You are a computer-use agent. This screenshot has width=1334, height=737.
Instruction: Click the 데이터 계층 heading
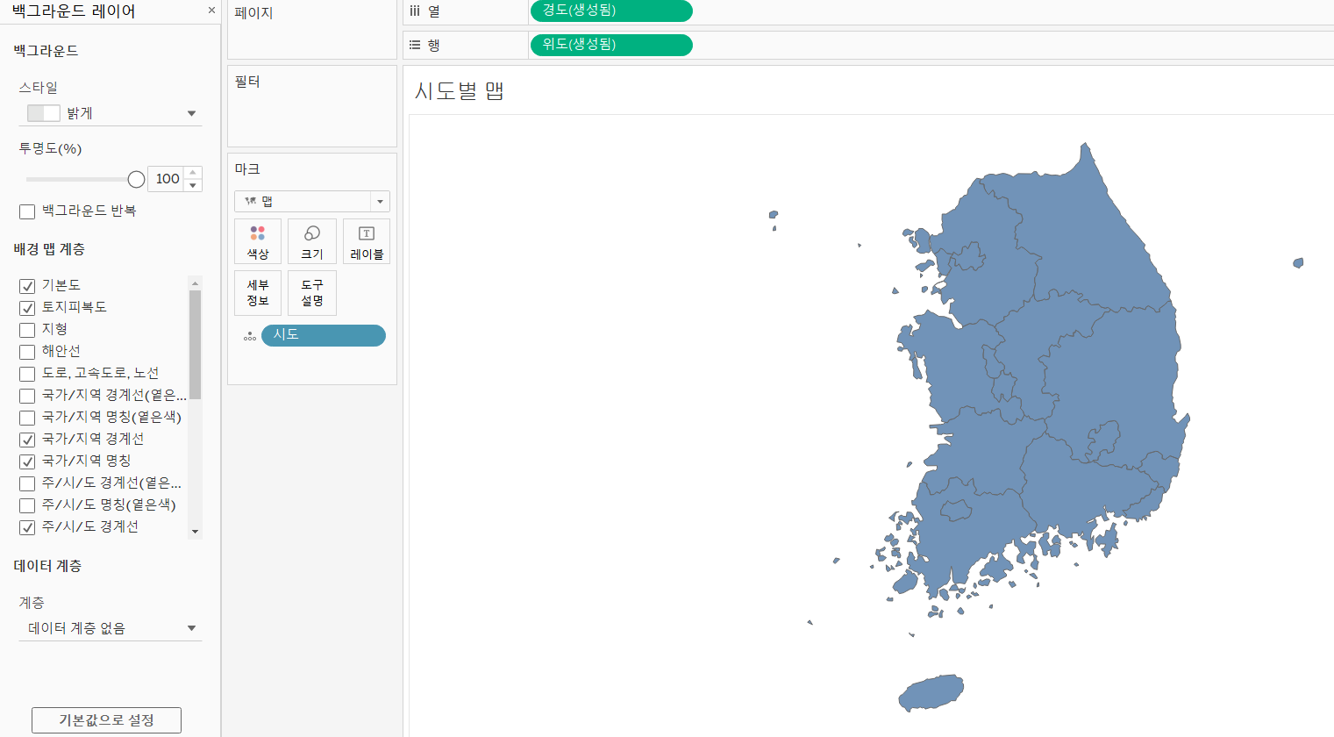pyautogui.click(x=47, y=566)
